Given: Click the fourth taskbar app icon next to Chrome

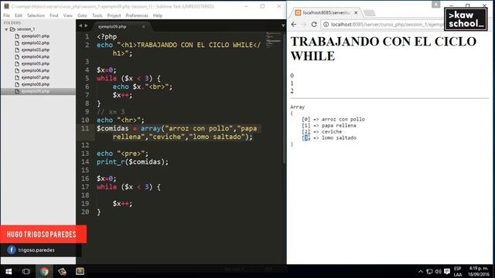Looking at the screenshot, I should click(x=62, y=271).
